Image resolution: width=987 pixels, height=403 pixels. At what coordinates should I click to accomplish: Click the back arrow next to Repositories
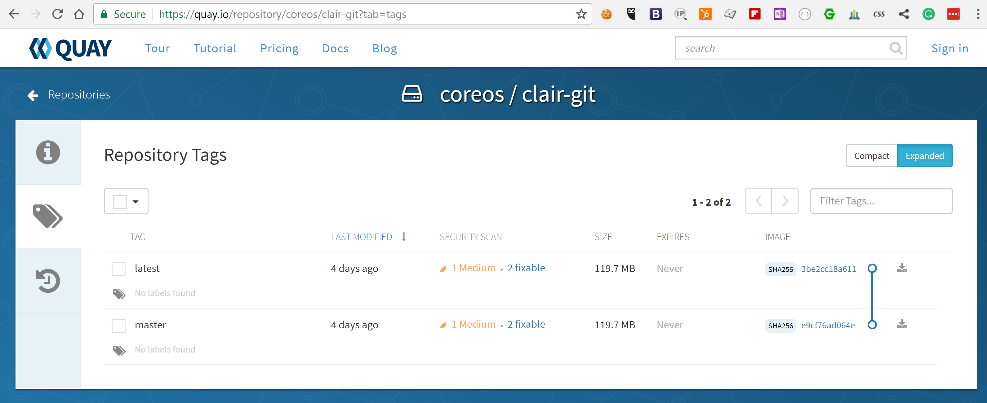tap(33, 95)
